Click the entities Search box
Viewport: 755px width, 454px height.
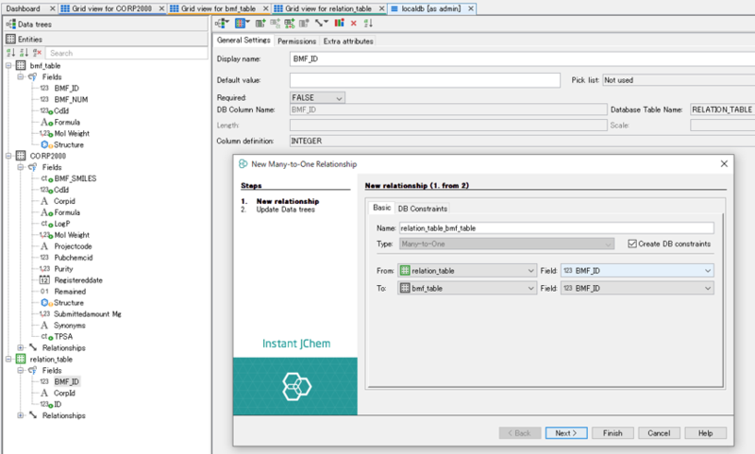point(127,53)
